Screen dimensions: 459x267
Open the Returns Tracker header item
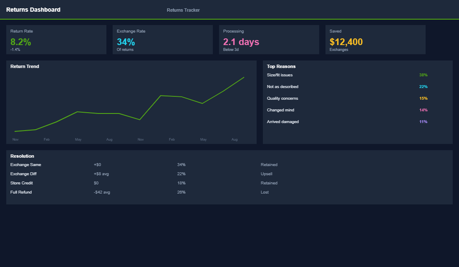point(183,10)
